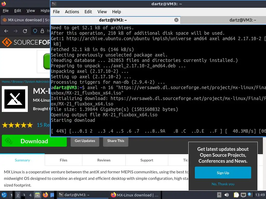Switch to workspace 3
This screenshot has width=266, height=199.
pos(24,195)
